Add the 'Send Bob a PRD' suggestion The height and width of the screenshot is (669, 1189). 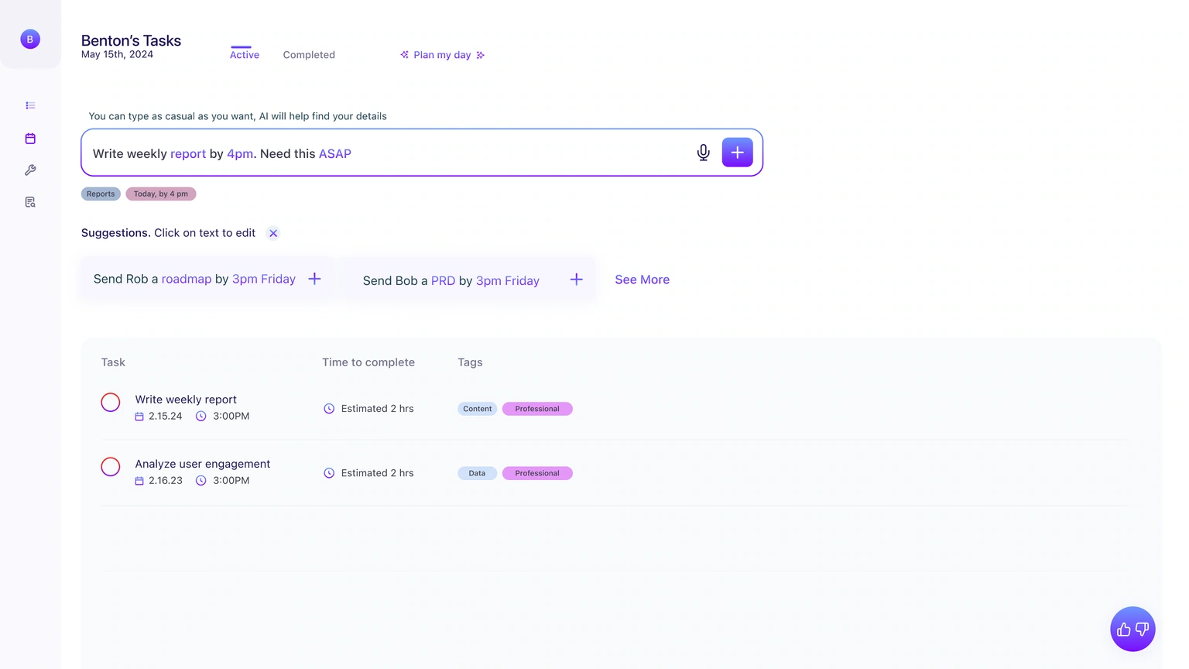pos(577,280)
